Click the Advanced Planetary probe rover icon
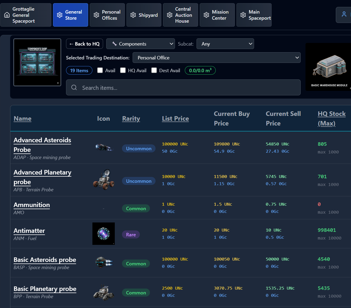Screen dimensions: 351x308 (x=104, y=180)
